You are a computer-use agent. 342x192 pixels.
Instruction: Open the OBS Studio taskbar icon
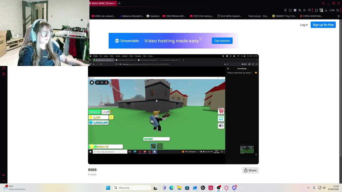coord(219,188)
